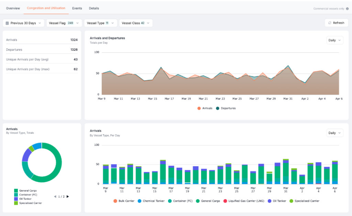Hide Bulk Carrier series in bar legend
This screenshot has height=216, width=352.
coord(115,201)
